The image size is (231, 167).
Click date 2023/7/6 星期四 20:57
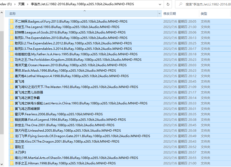pos(180,152)
